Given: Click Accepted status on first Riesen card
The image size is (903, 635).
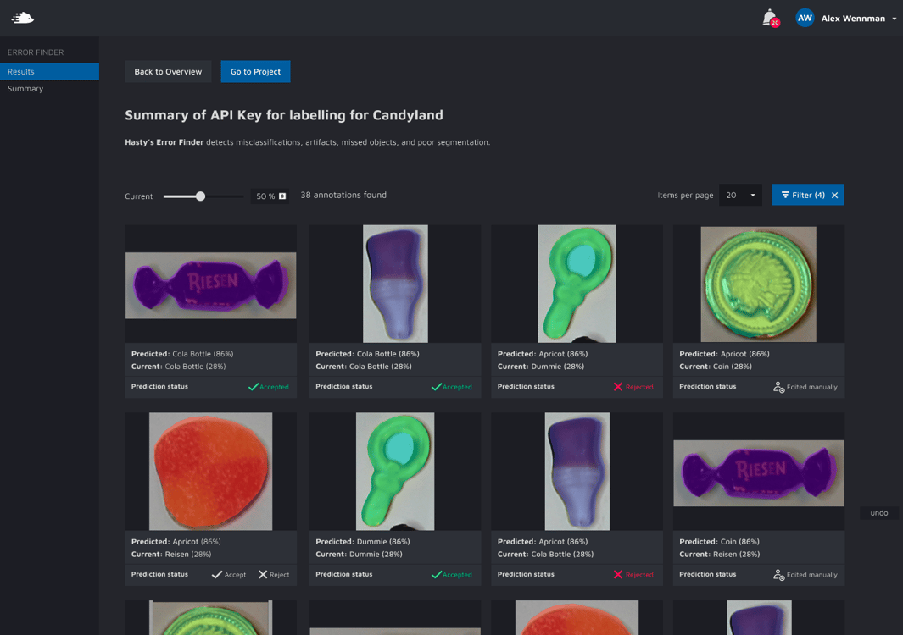Looking at the screenshot, I should (x=268, y=387).
